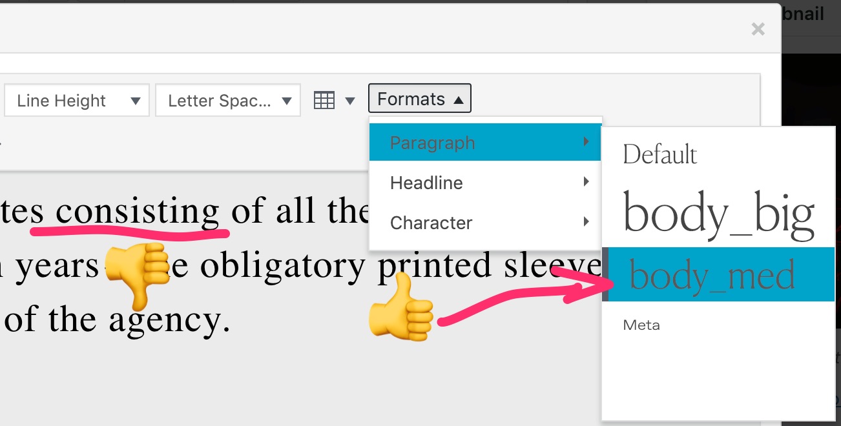
Task: Apply the body_big paragraph style
Action: pos(718,212)
